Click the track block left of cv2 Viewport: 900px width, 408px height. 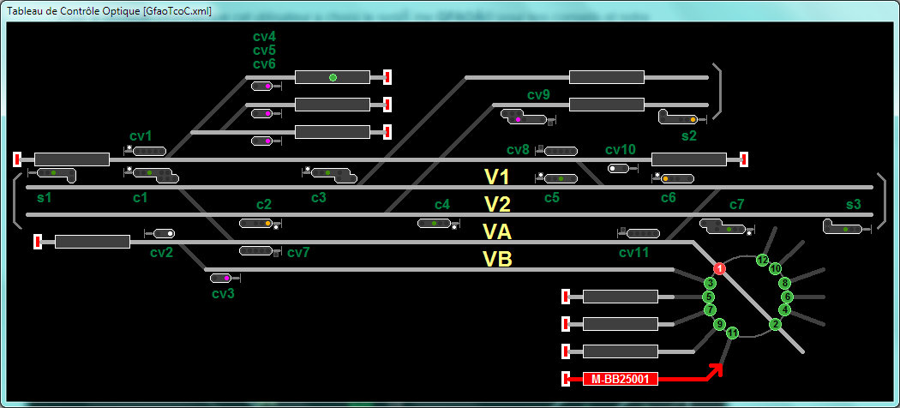(93, 242)
